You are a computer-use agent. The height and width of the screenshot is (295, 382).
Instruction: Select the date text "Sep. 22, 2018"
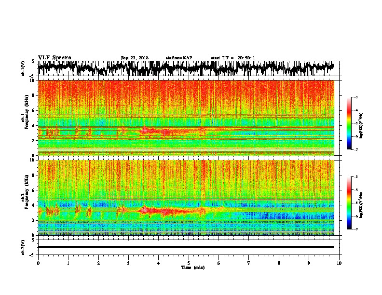tap(135, 58)
